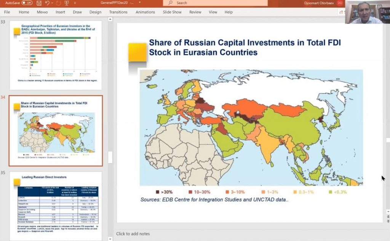The width and height of the screenshot is (390, 241).
Task: Click the Share icon in the ribbon
Action: [x=341, y=12]
